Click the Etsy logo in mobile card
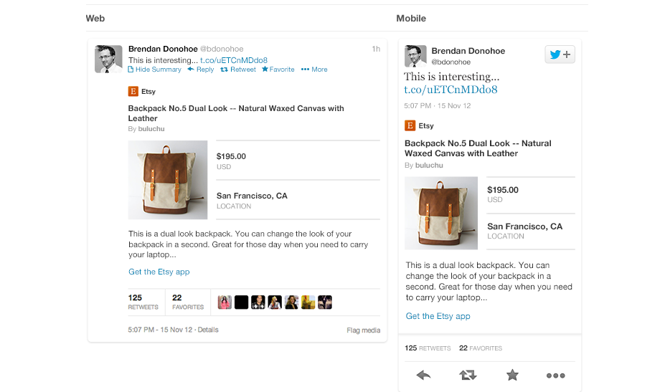This screenshot has width=665, height=392. [x=410, y=125]
